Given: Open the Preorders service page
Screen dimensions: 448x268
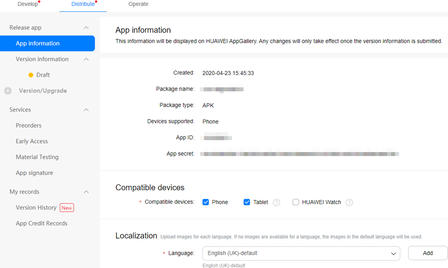Looking at the screenshot, I should 29,125.
